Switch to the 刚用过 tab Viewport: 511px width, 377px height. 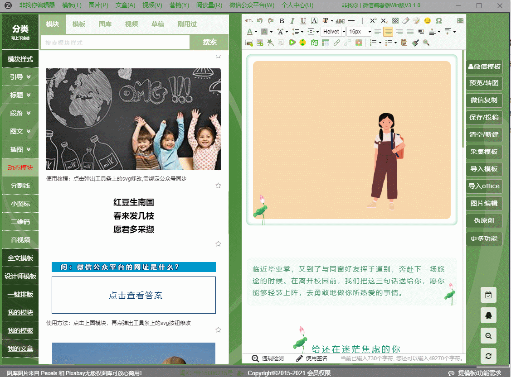[187, 24]
